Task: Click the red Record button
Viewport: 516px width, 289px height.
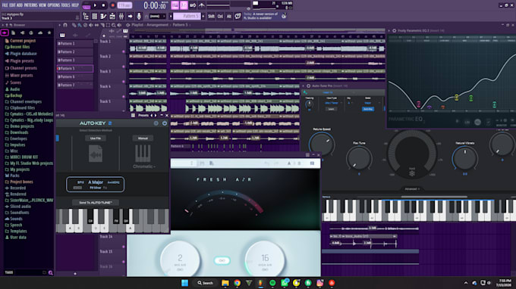Action: (112, 5)
